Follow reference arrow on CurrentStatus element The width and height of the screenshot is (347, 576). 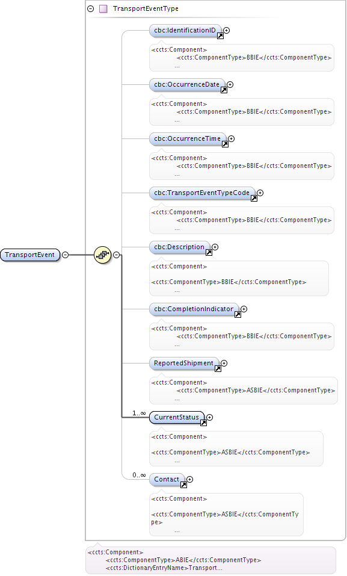click(x=203, y=423)
